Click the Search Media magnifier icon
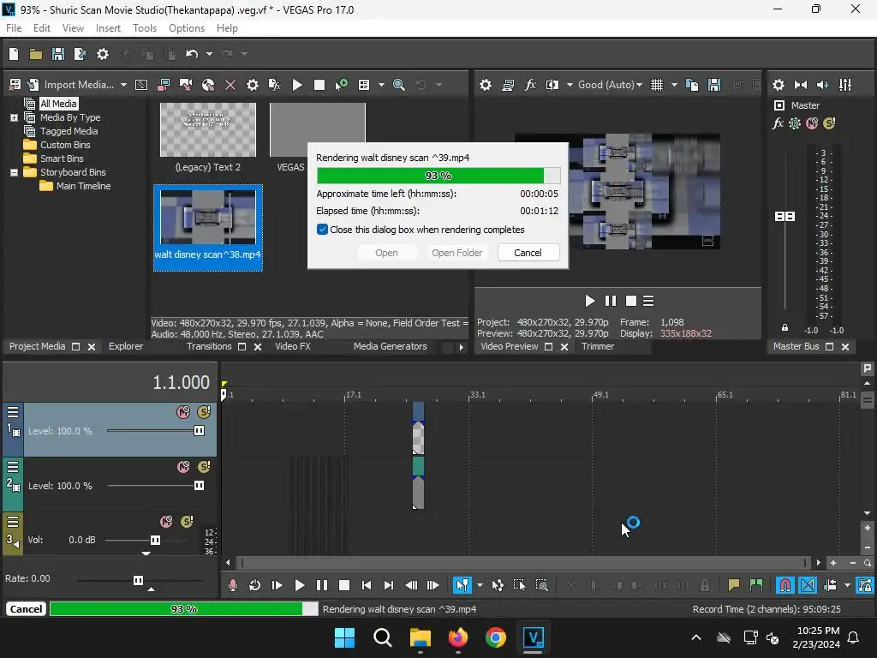877x658 pixels. (x=399, y=85)
